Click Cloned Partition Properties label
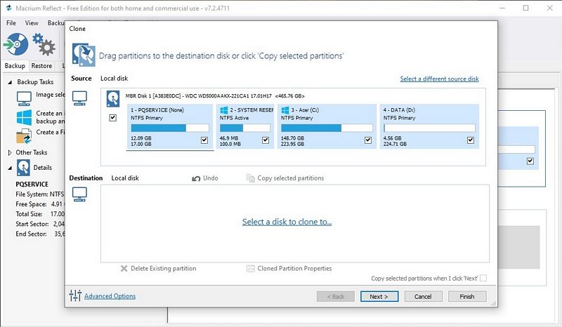The height and width of the screenshot is (327, 562). pos(294,268)
